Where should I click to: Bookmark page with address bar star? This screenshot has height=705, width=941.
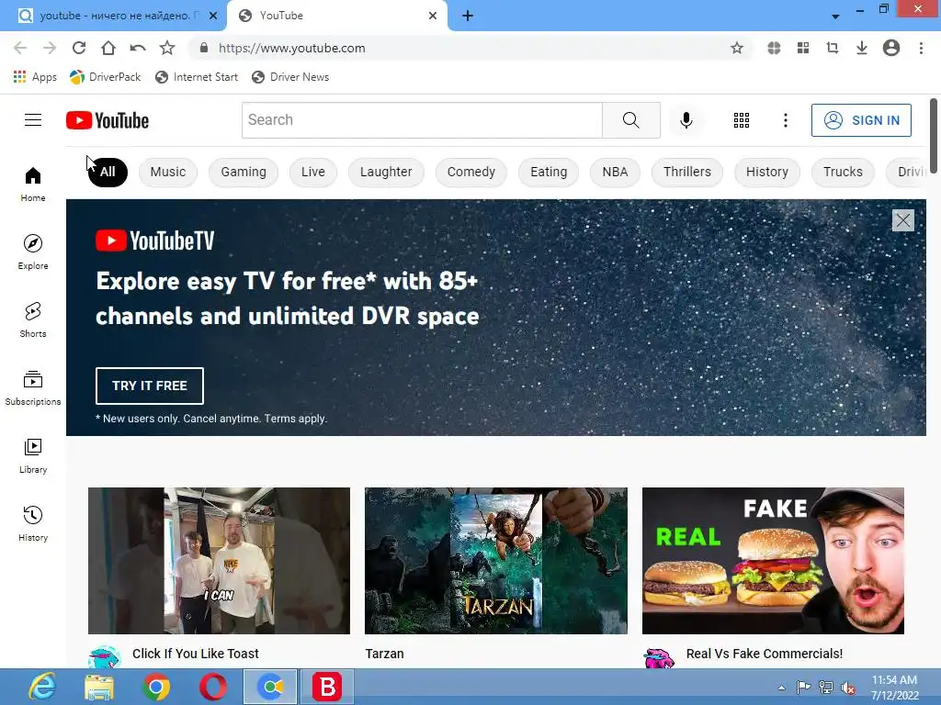[737, 48]
